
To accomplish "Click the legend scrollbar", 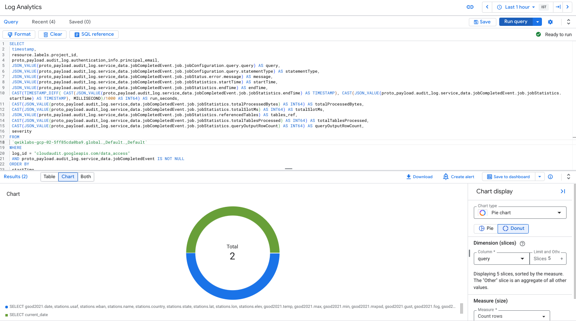I will click(461, 308).
